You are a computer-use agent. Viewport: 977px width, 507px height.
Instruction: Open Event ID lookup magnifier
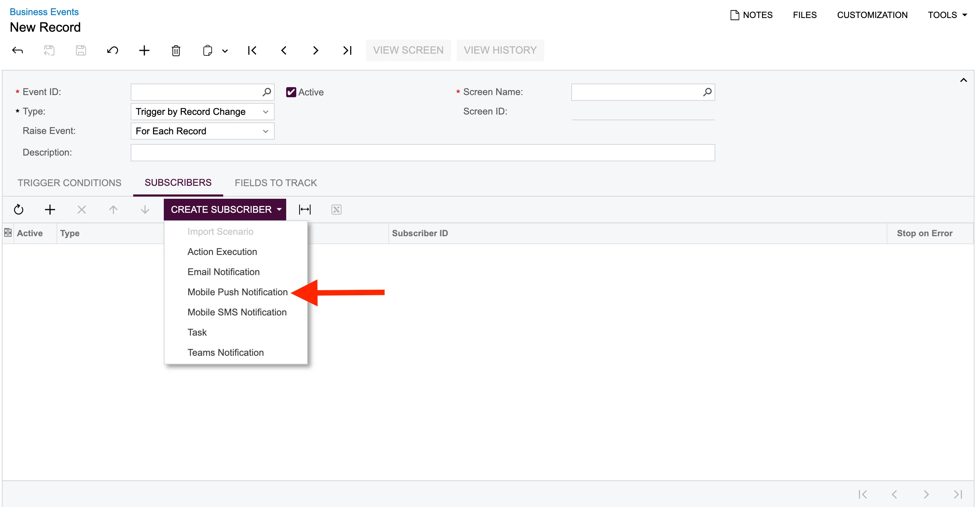pos(267,92)
